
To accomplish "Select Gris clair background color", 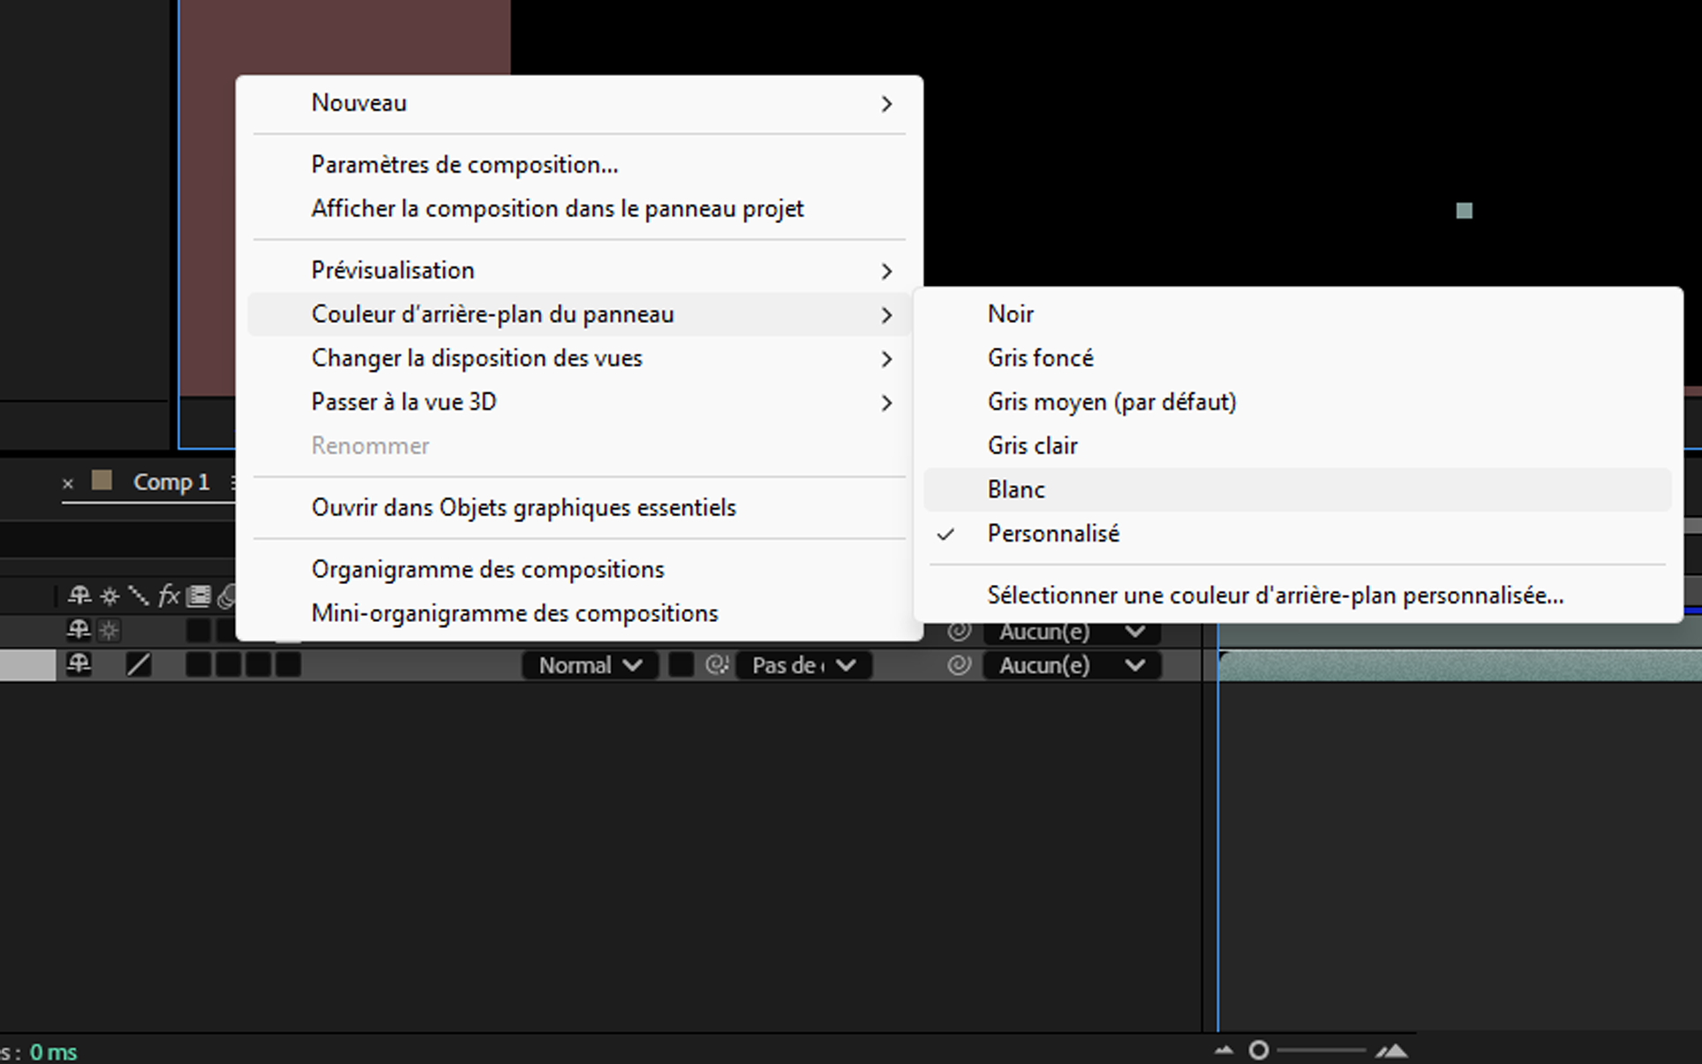I will [1298, 446].
